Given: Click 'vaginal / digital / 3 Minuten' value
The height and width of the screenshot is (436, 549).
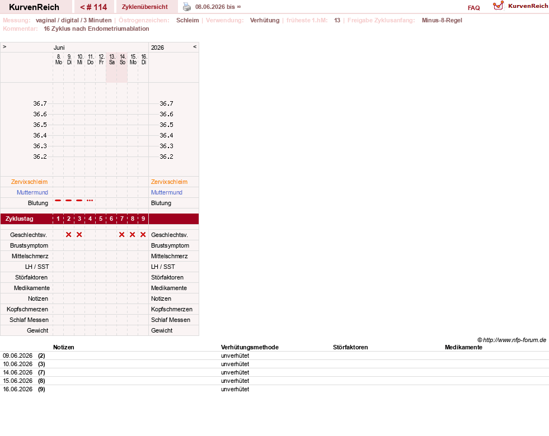Looking at the screenshot, I should tap(73, 20).
